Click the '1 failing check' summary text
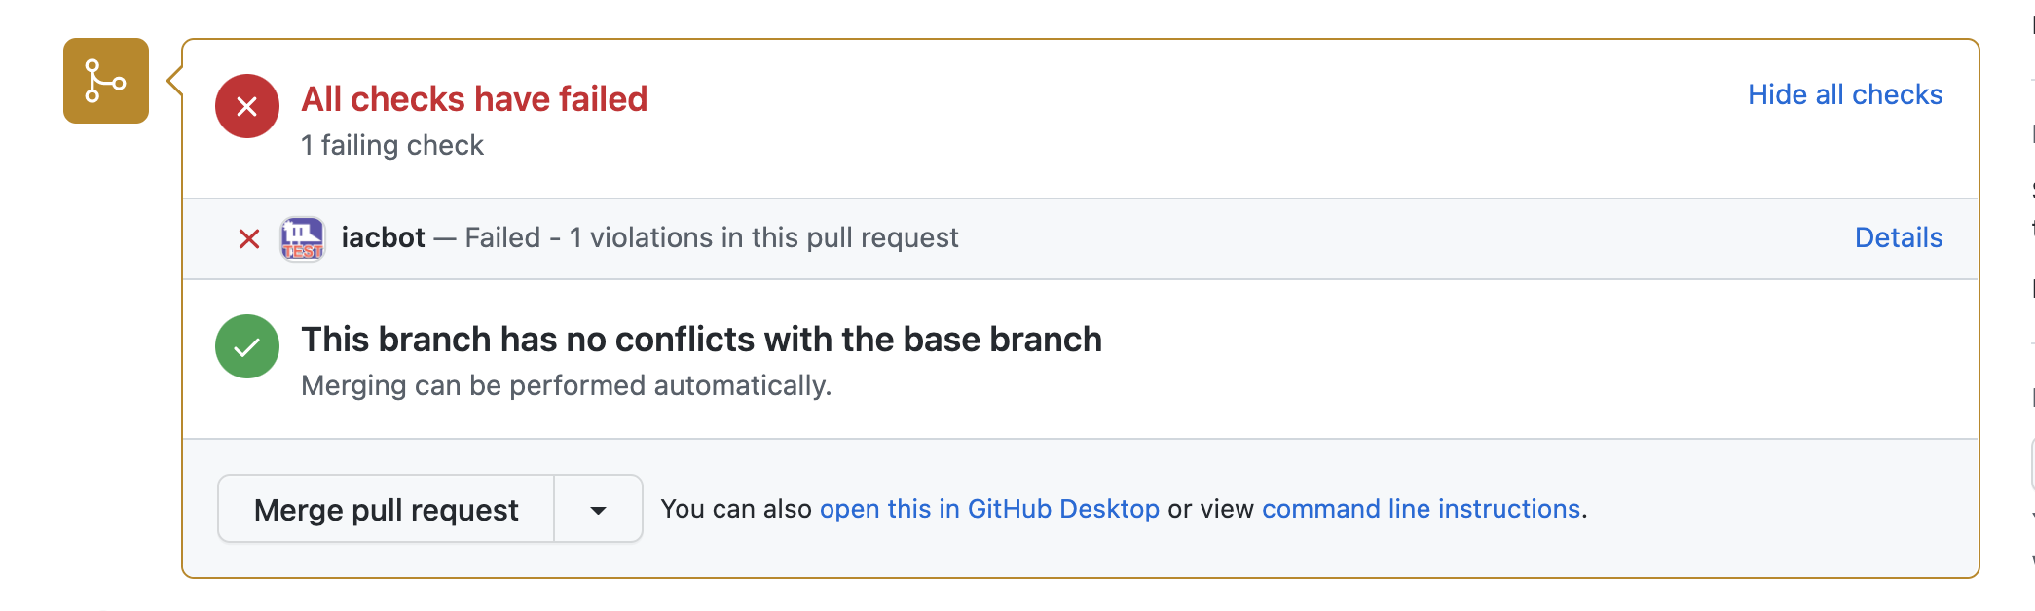Screen dimensions: 2035x611 (x=393, y=145)
